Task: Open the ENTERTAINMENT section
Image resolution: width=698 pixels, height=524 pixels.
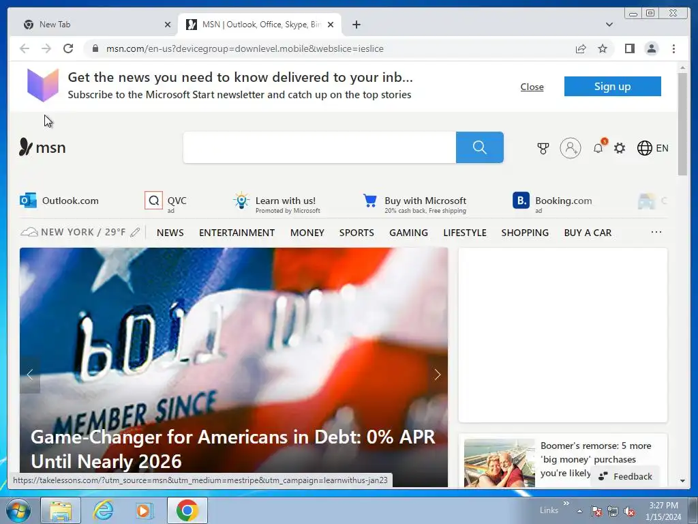Action: pyautogui.click(x=237, y=233)
